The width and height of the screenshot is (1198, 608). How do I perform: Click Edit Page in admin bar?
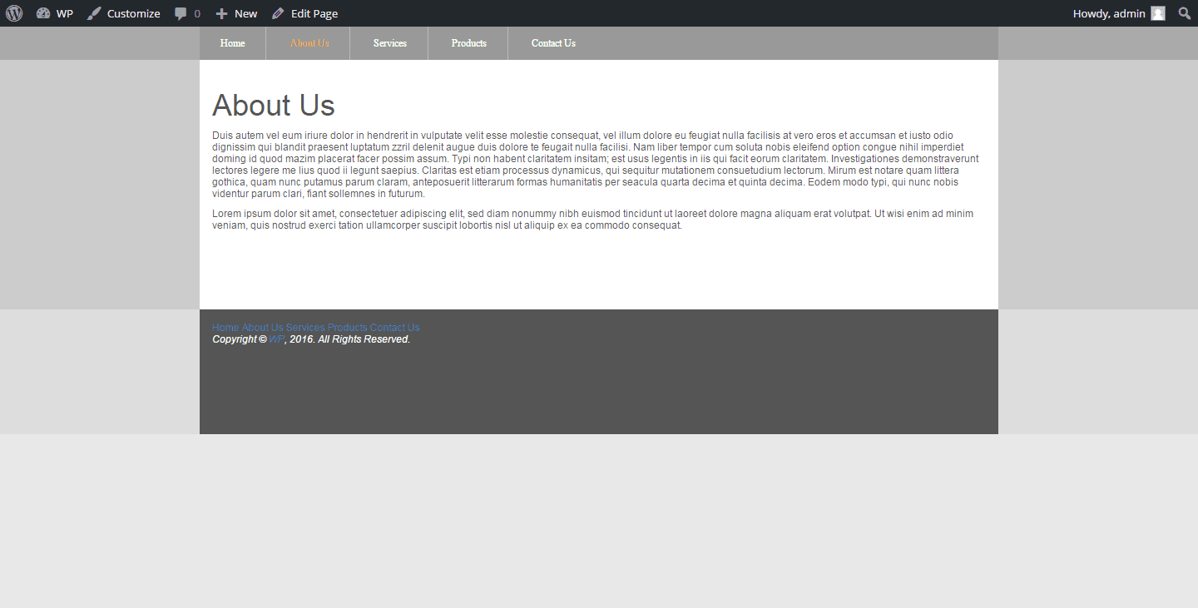click(304, 13)
